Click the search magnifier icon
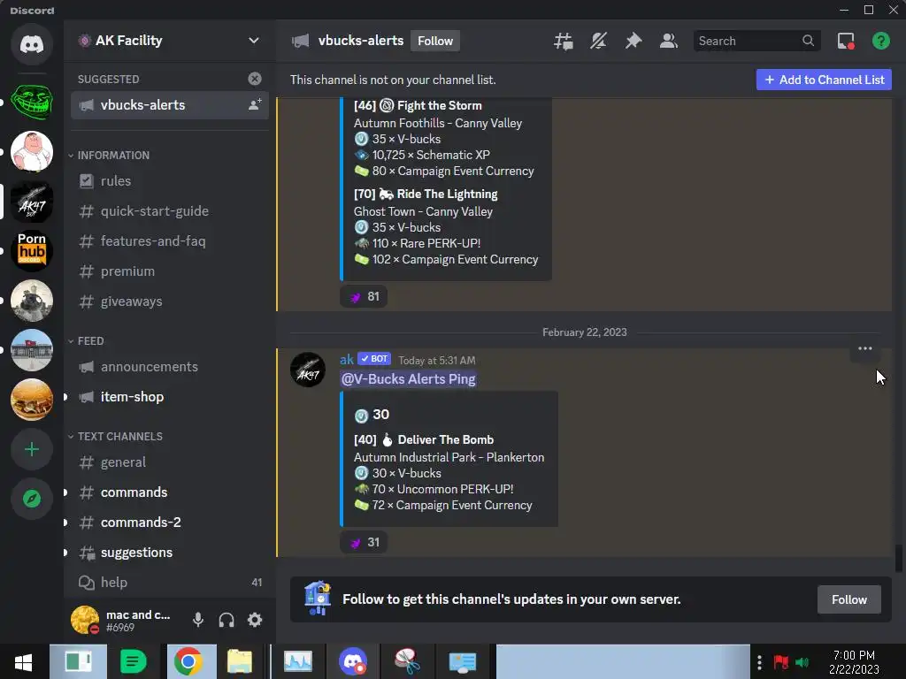The height and width of the screenshot is (679, 906). (x=808, y=41)
